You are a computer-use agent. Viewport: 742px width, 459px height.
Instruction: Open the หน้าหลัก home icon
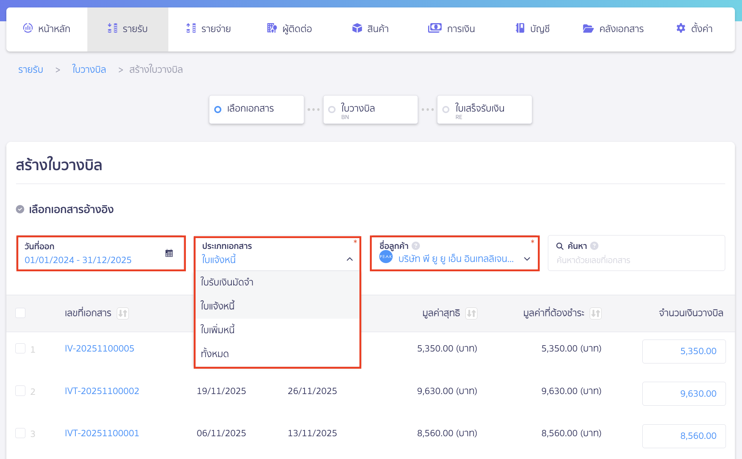[28, 28]
